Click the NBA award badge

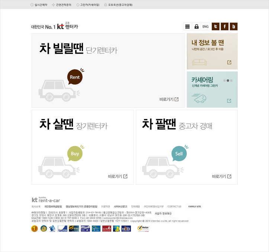74,229
